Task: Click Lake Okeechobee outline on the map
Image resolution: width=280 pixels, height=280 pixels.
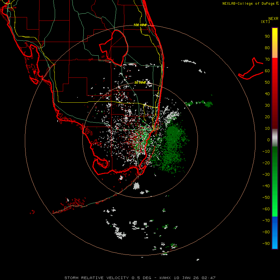Action: click(x=114, y=48)
